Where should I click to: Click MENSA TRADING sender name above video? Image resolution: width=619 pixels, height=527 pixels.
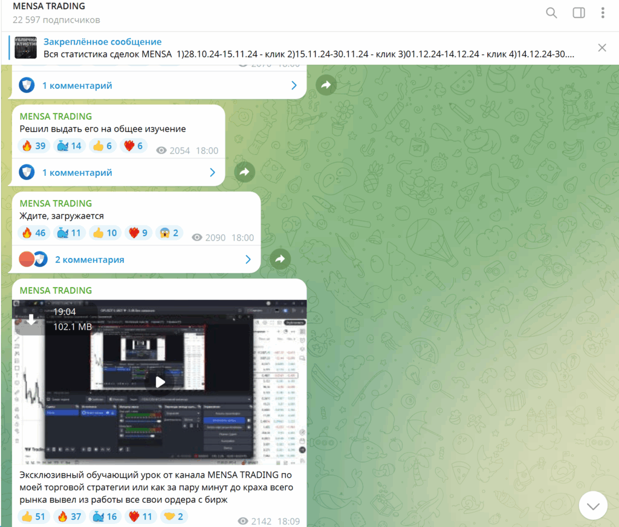56,290
